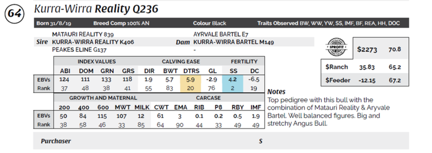Click the Purchaser name field
Viewport: 432px width, 153px height.
point(154,141)
